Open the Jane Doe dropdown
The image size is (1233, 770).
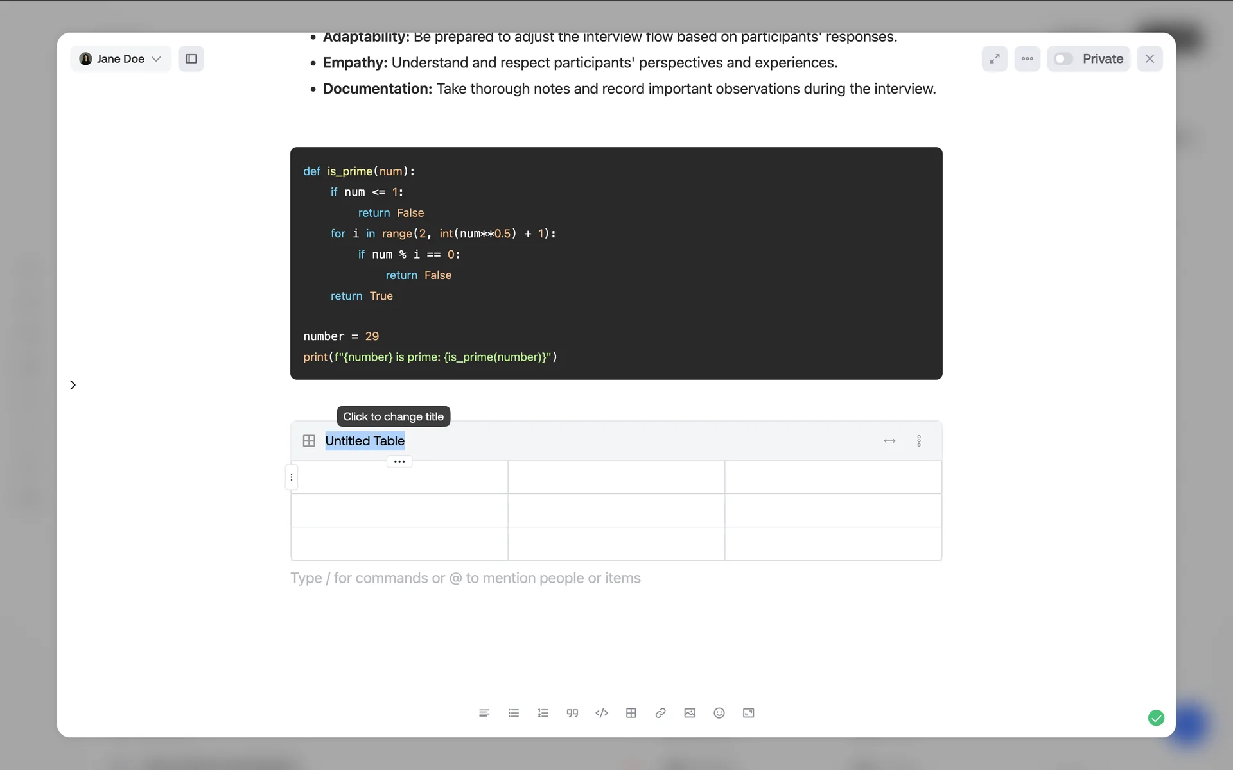tap(120, 59)
